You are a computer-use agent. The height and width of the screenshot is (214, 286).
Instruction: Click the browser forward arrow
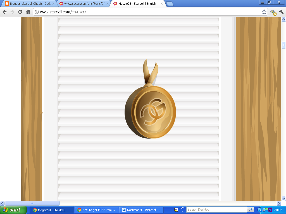(x=12, y=12)
